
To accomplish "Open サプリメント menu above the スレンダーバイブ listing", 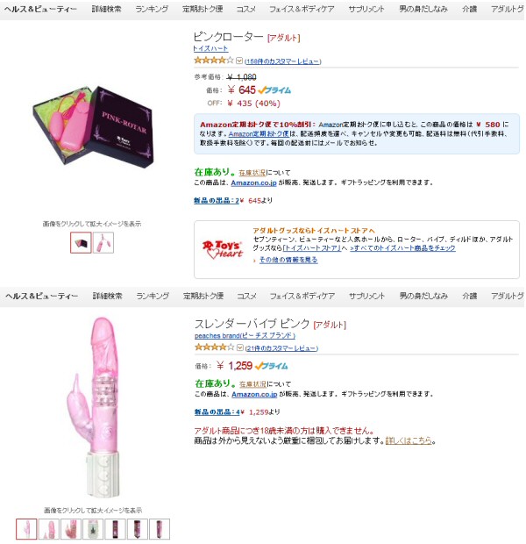I will tap(366, 296).
